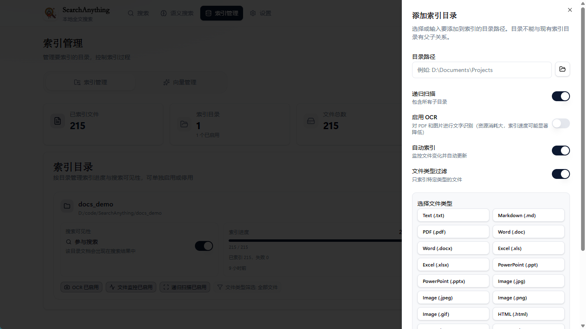Click the 文件总数 drive icon
This screenshot has width=586, height=329.
[x=311, y=121]
